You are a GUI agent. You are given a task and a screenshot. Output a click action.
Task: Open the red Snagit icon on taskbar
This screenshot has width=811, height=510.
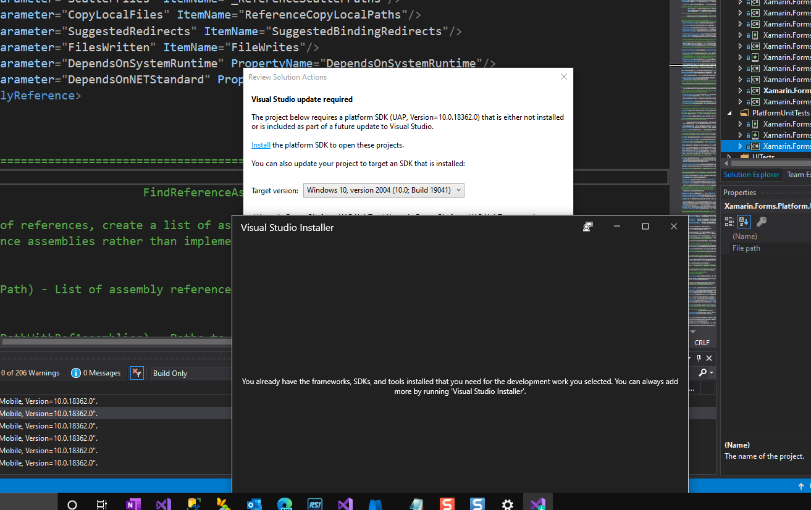[447, 504]
